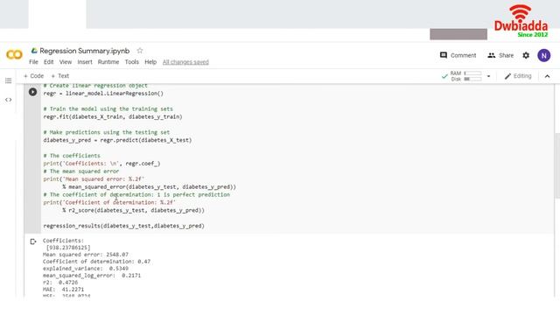
Task: Add a new Code cell
Action: coord(33,76)
